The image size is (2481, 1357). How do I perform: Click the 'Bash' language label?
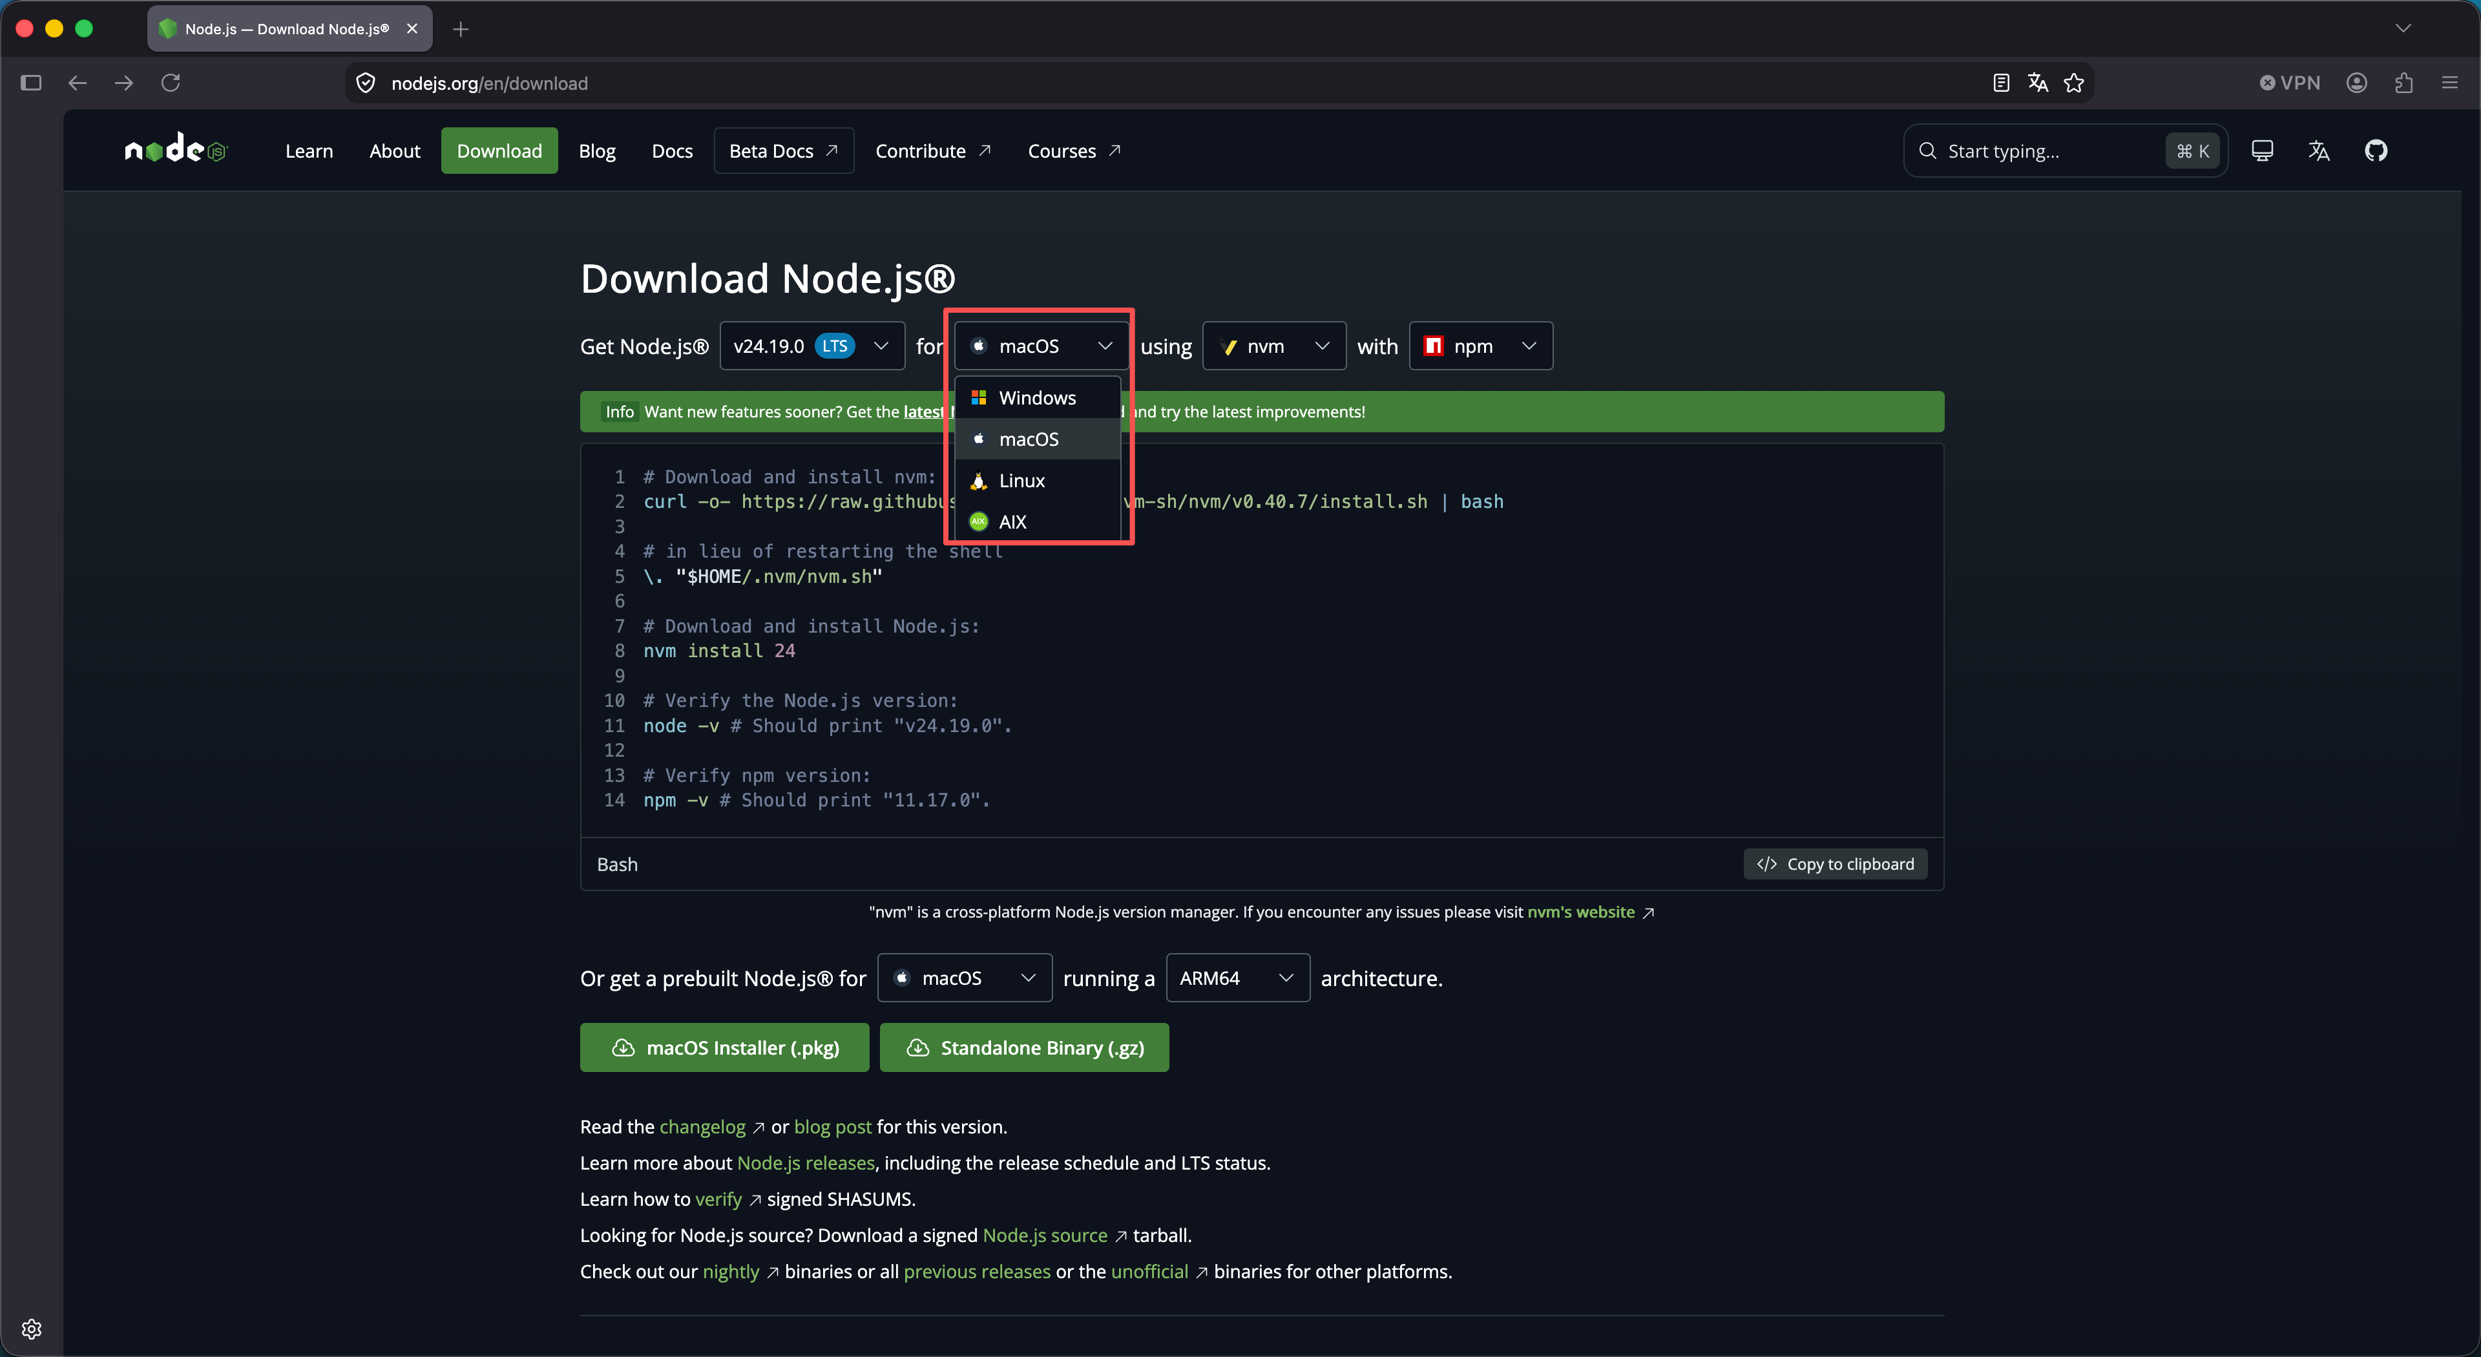point(618,864)
